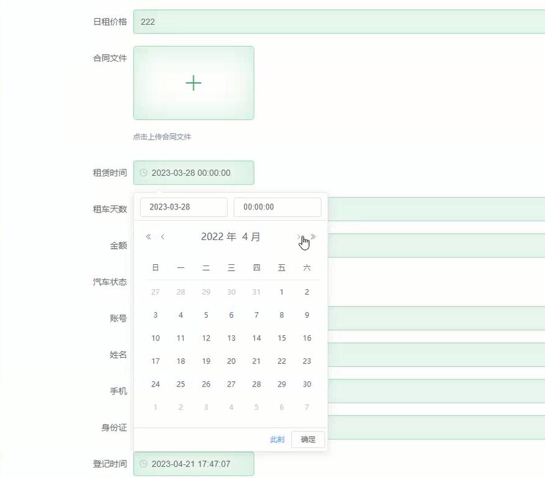Select April 30 in the calendar
Image resolution: width=545 pixels, height=478 pixels.
pos(307,384)
